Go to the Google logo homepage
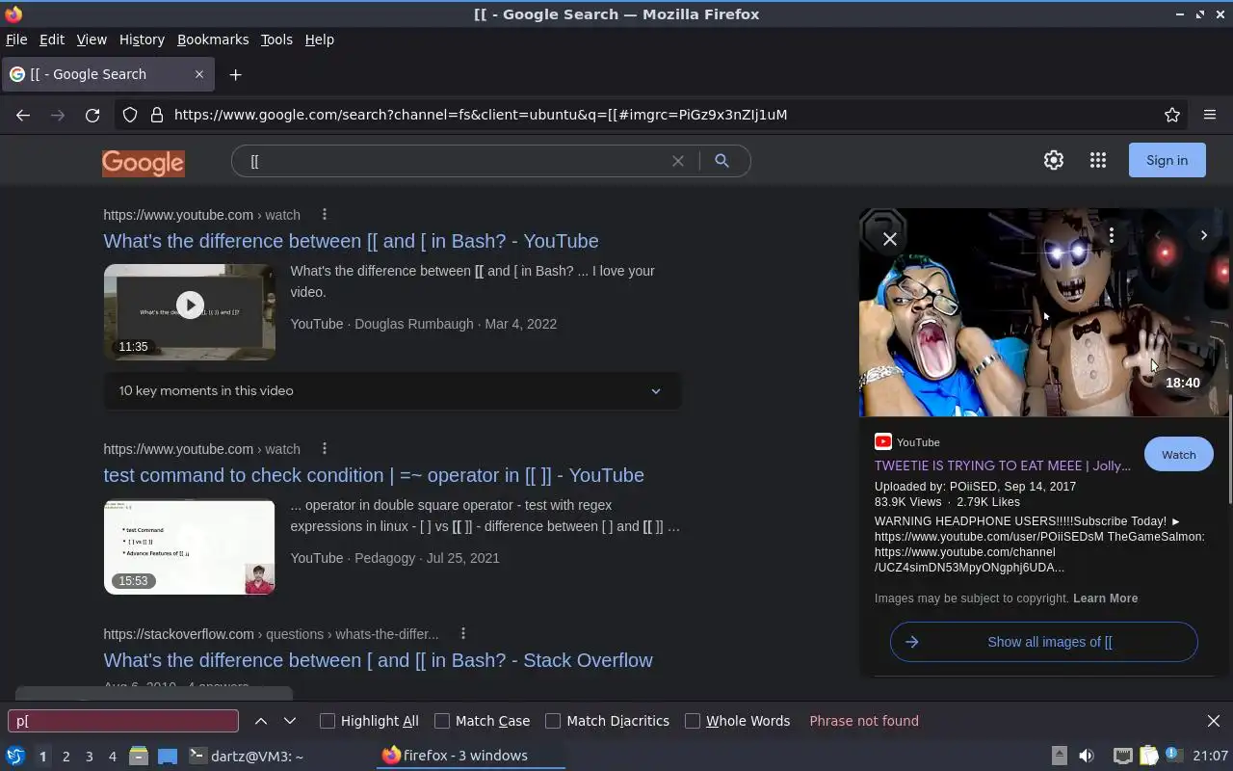The width and height of the screenshot is (1233, 771). click(x=144, y=163)
